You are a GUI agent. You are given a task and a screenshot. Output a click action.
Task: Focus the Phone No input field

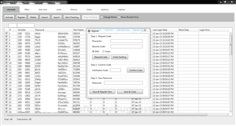[126, 41]
